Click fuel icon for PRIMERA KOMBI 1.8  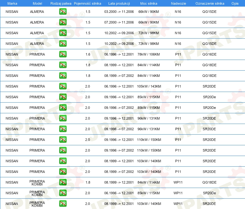tap(63, 182)
